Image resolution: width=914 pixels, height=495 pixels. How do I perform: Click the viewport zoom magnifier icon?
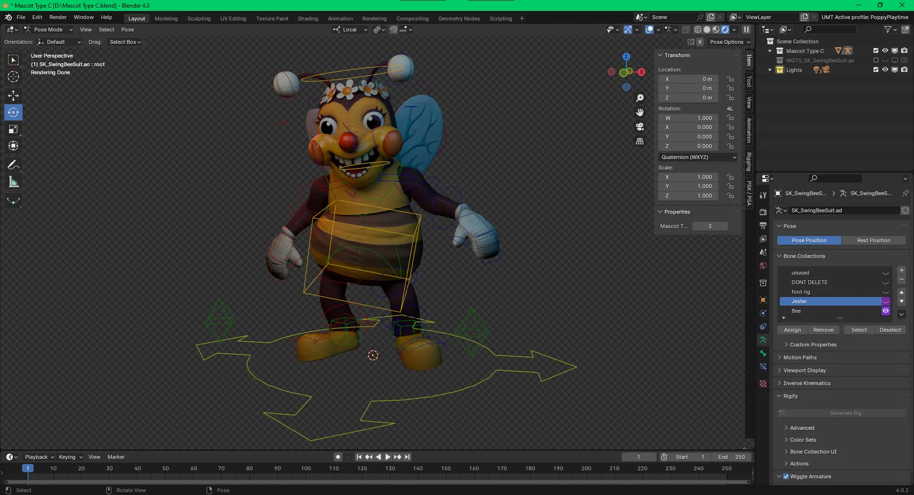(x=640, y=98)
